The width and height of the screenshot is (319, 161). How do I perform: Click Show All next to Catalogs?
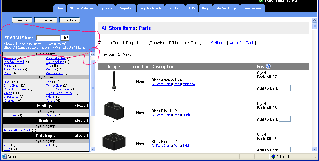tap(81, 135)
